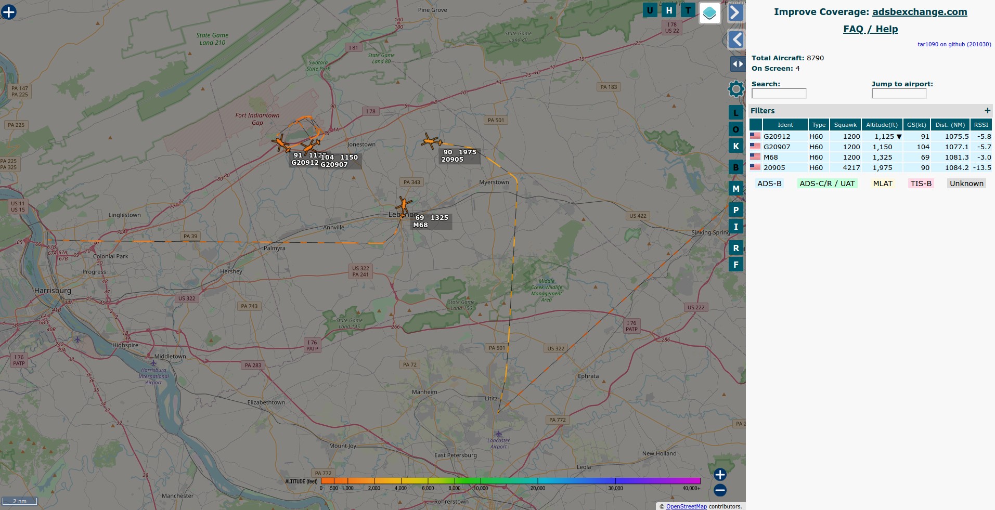This screenshot has height=510, width=995.
Task: Click the 2 nm map scale indicator
Action: click(20, 501)
